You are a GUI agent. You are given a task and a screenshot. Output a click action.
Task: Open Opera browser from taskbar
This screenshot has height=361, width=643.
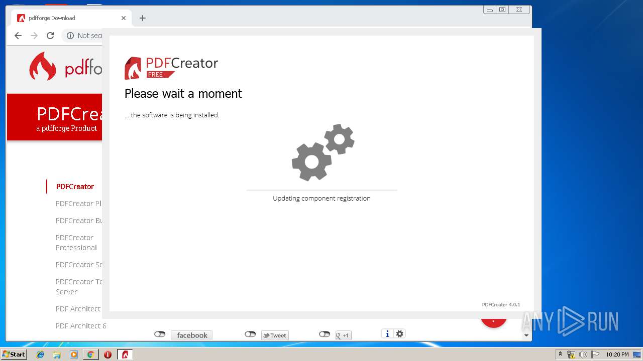[108, 354]
